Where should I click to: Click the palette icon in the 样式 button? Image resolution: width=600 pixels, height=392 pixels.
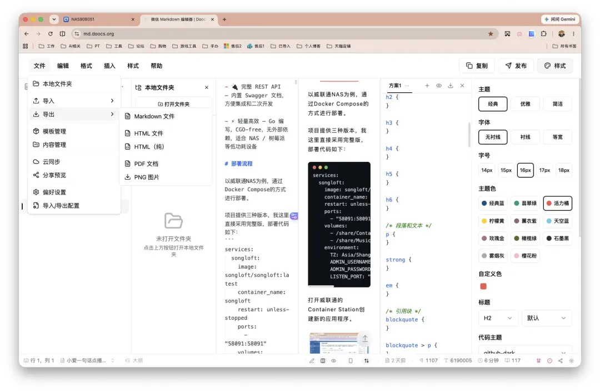click(x=547, y=66)
